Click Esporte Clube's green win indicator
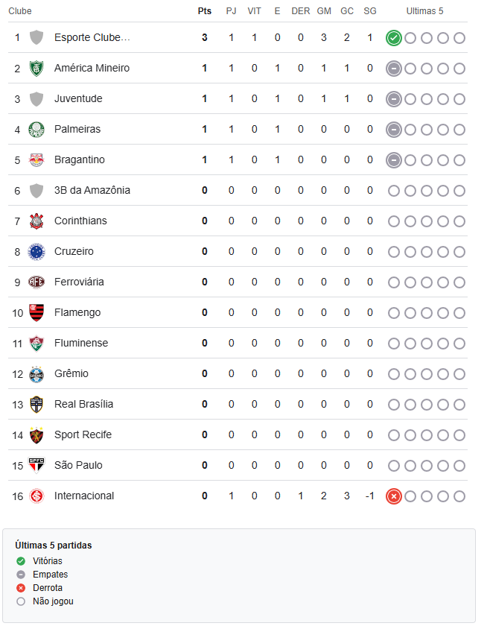 click(393, 38)
